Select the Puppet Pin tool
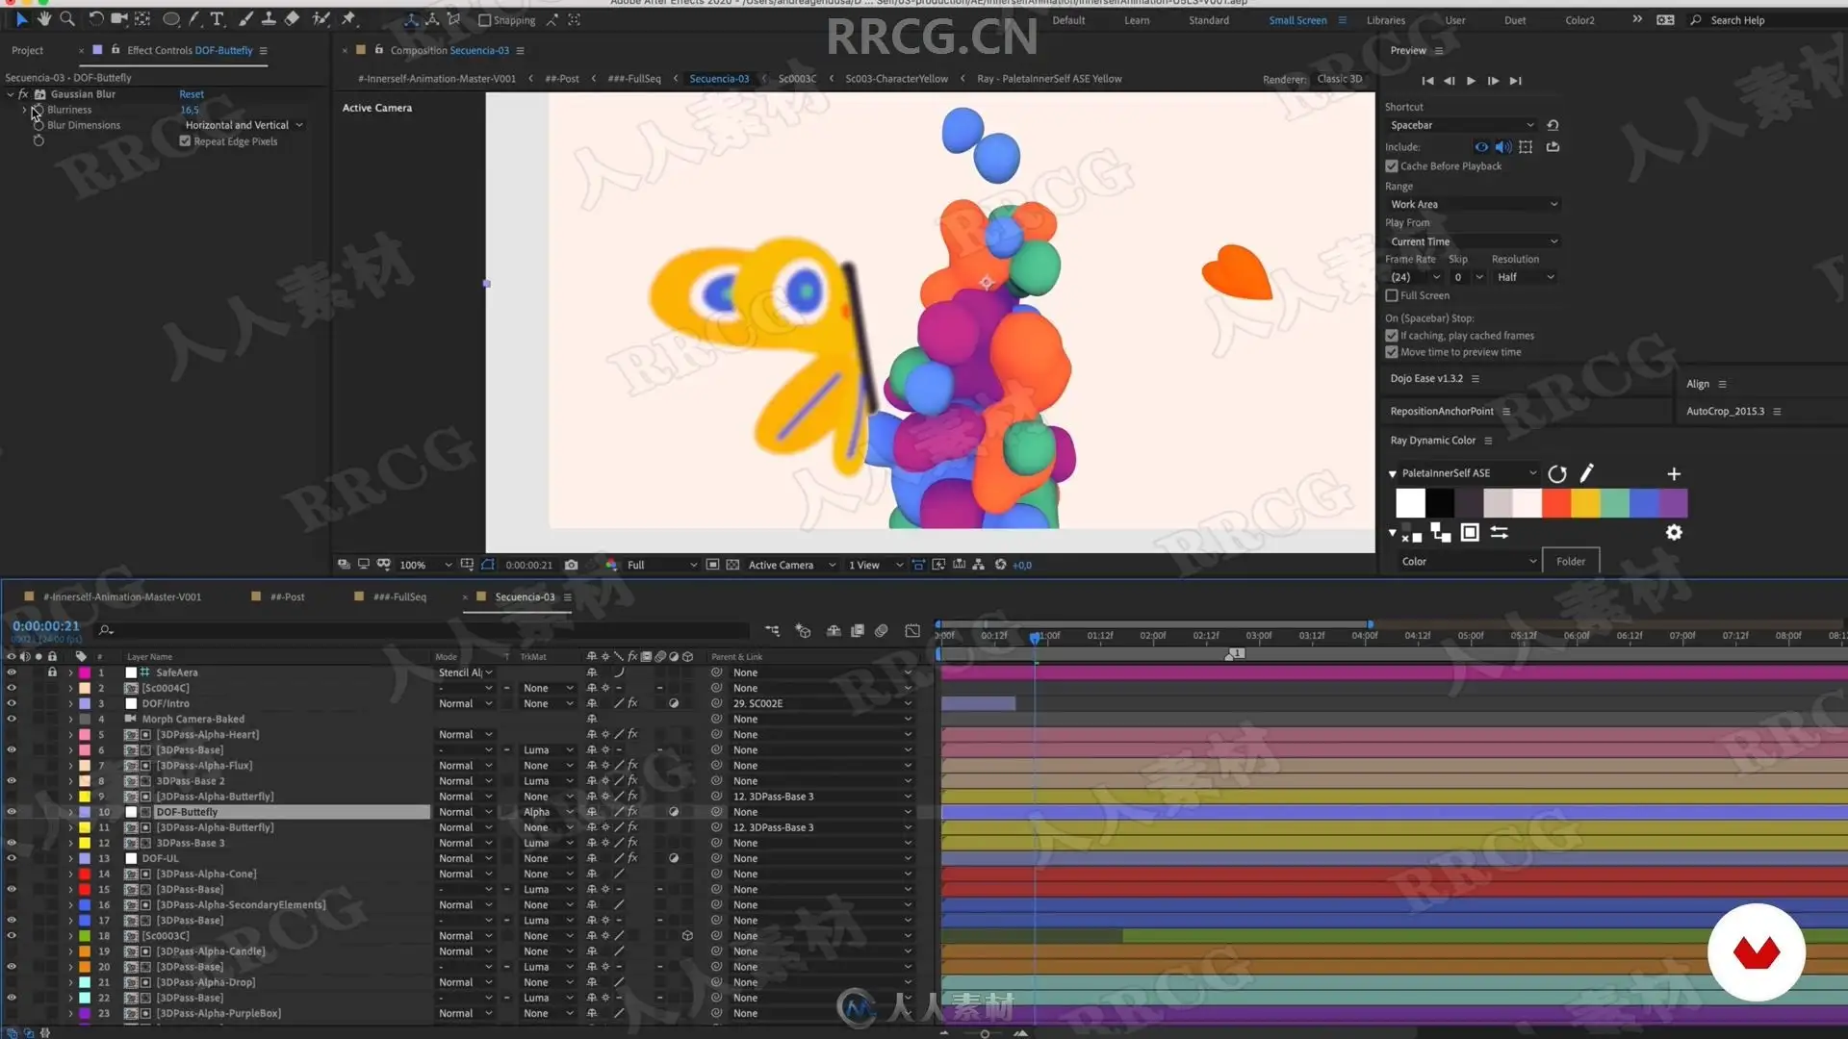The image size is (1848, 1039). 348,19
